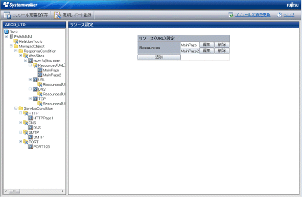The width and height of the screenshot is (302, 197).
Task: Collapse the HTTP tree node
Action: [x=20, y=113]
